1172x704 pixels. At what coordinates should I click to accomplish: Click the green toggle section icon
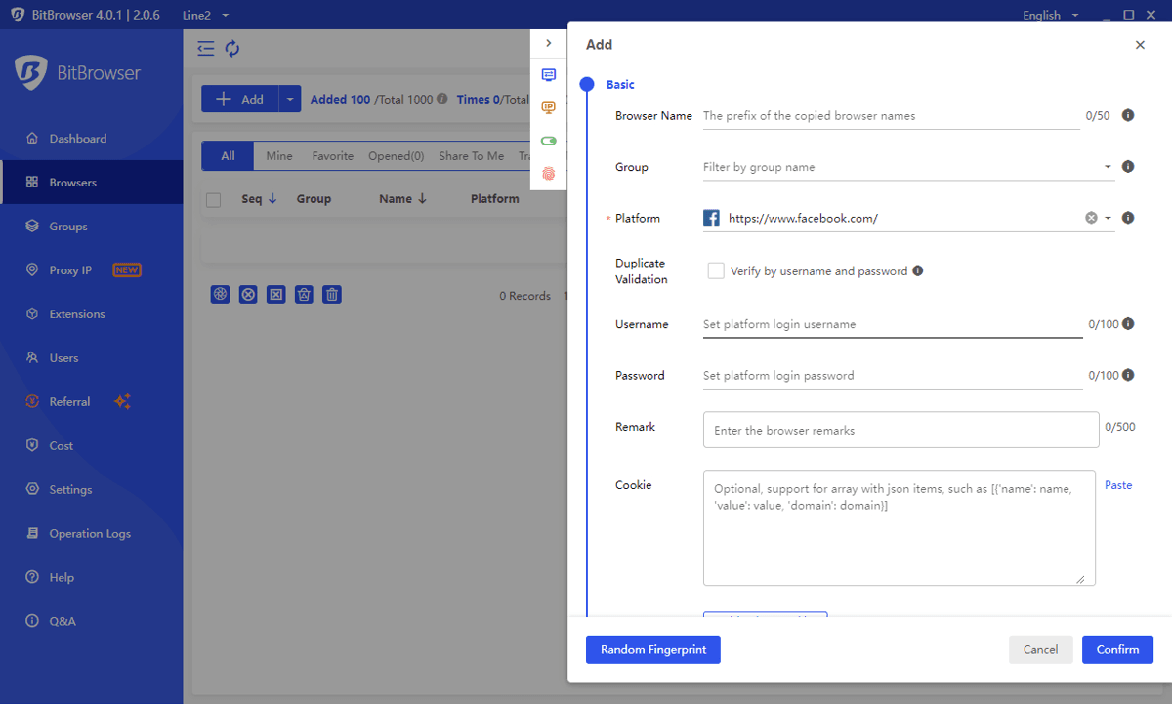tap(549, 141)
